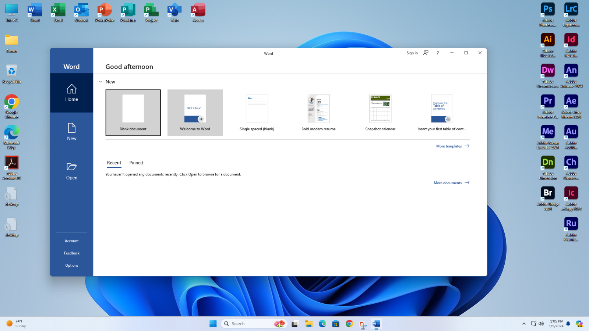Select the Adobe Media Encoder 2024 icon
The height and width of the screenshot is (331, 589).
click(x=548, y=137)
